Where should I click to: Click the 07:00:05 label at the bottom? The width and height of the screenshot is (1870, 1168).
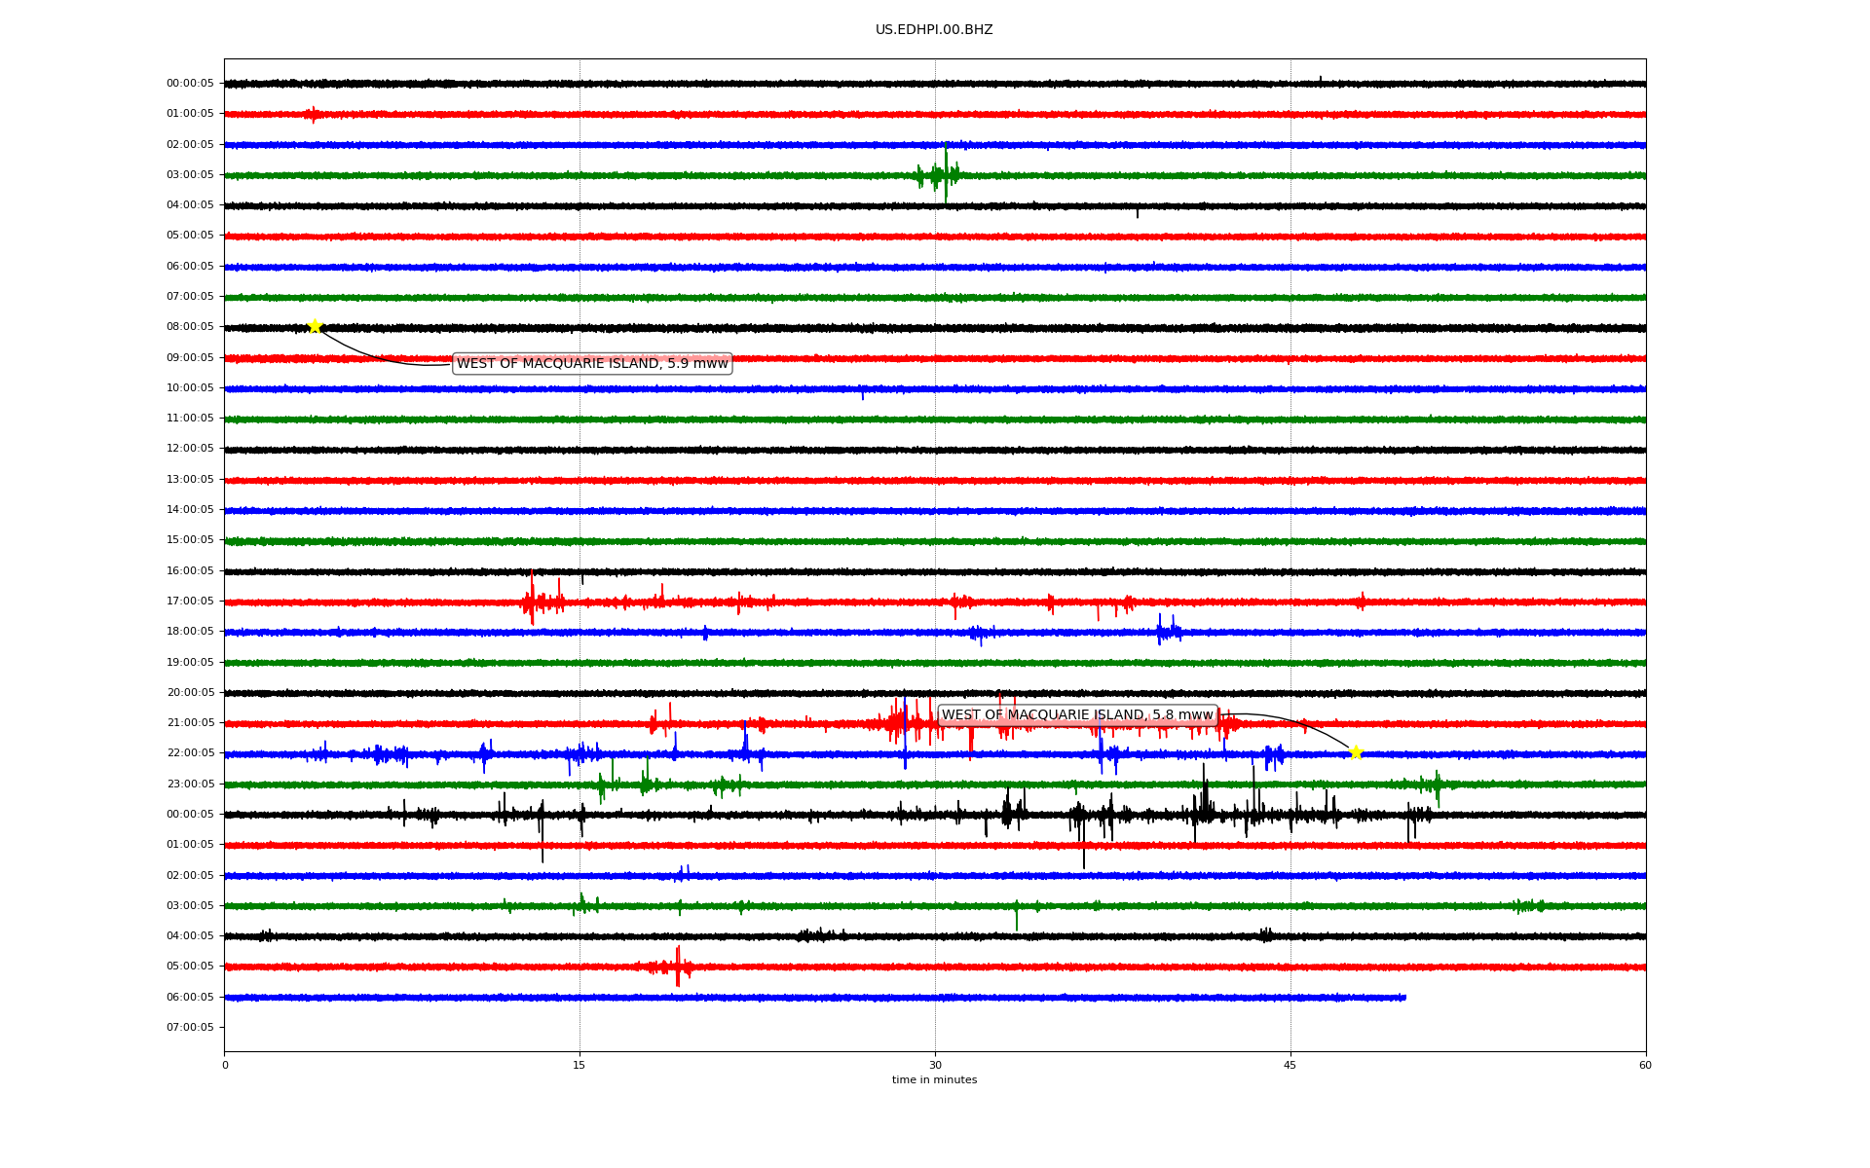pyautogui.click(x=190, y=1028)
